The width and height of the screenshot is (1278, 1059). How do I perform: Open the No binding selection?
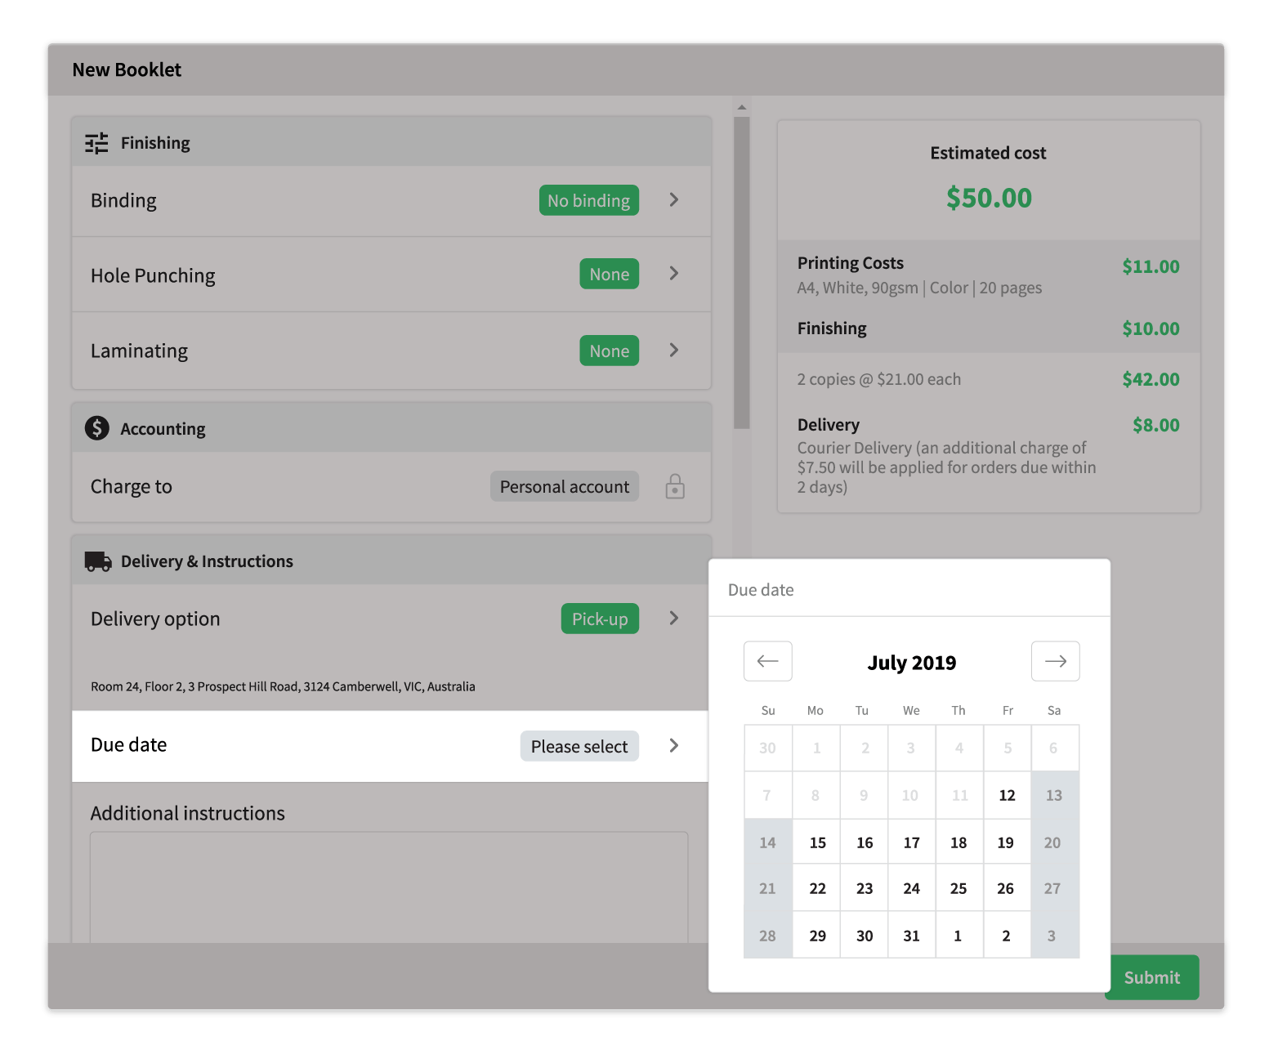click(589, 200)
